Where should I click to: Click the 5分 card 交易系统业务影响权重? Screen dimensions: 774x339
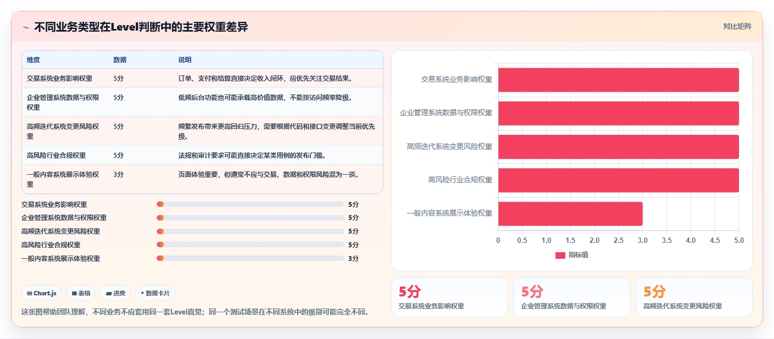click(450, 297)
